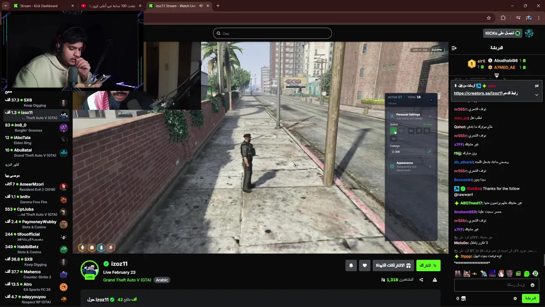545x307 pixels.
Task: Hide the pinned message with eye-slash icon
Action: (537, 86)
